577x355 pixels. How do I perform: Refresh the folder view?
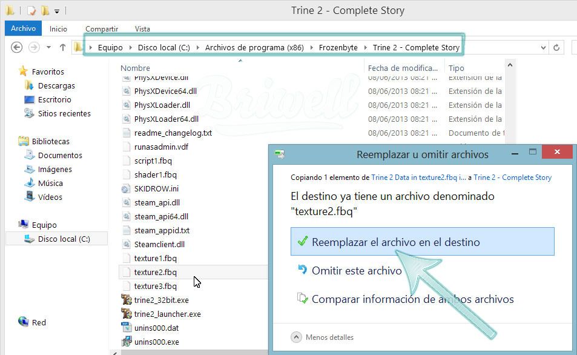point(556,47)
